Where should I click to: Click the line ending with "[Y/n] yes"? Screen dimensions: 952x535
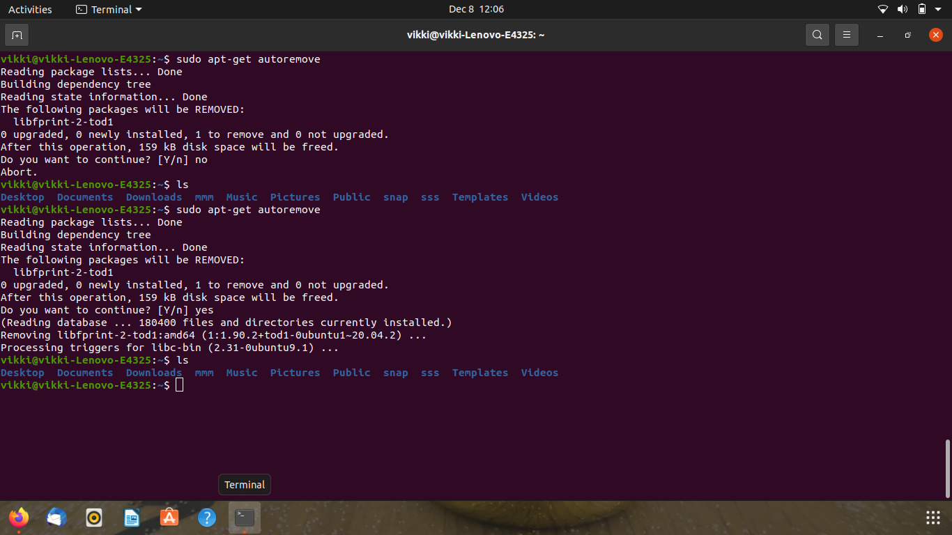107,310
